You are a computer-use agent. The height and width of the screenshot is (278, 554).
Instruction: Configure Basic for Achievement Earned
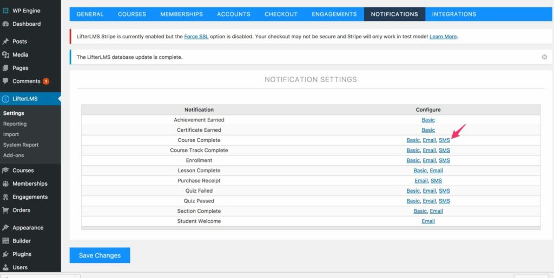tap(428, 120)
